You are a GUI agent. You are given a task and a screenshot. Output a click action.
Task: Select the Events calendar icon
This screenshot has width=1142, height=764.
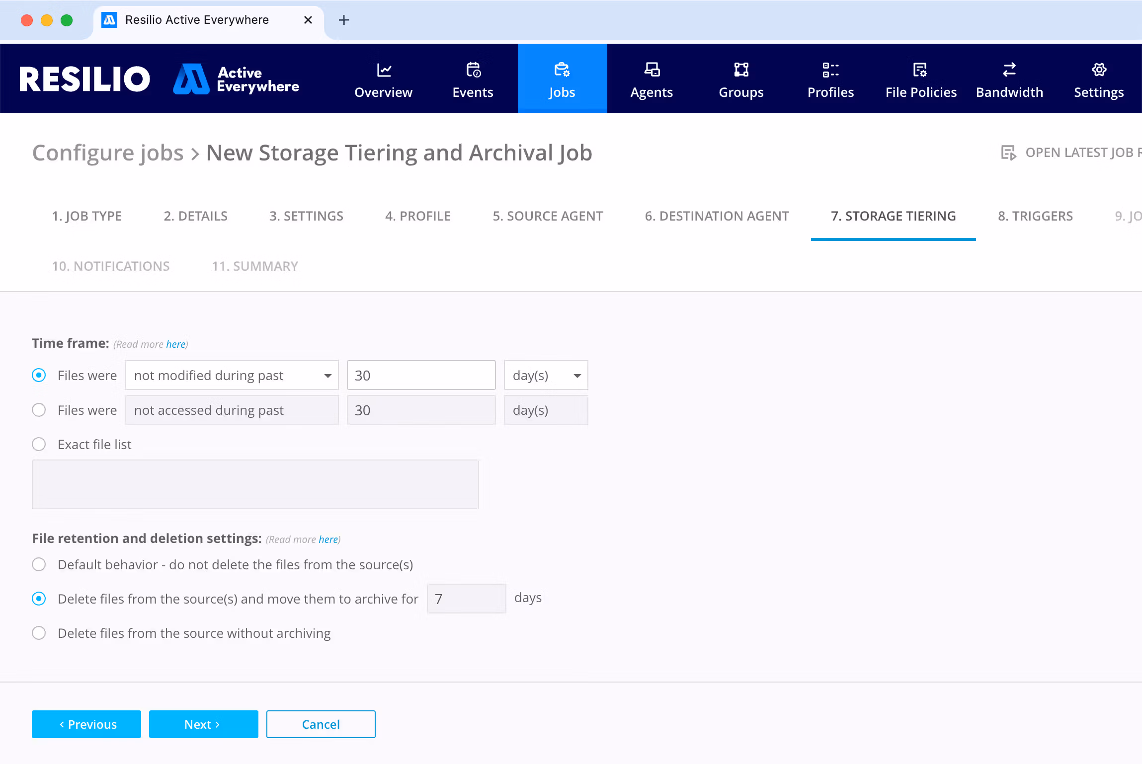tap(472, 71)
